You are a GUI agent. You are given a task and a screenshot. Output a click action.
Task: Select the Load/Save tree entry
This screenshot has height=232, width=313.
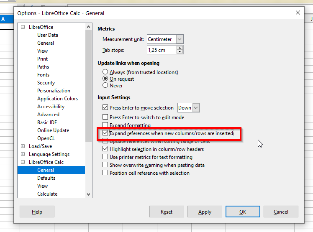[x=40, y=146]
